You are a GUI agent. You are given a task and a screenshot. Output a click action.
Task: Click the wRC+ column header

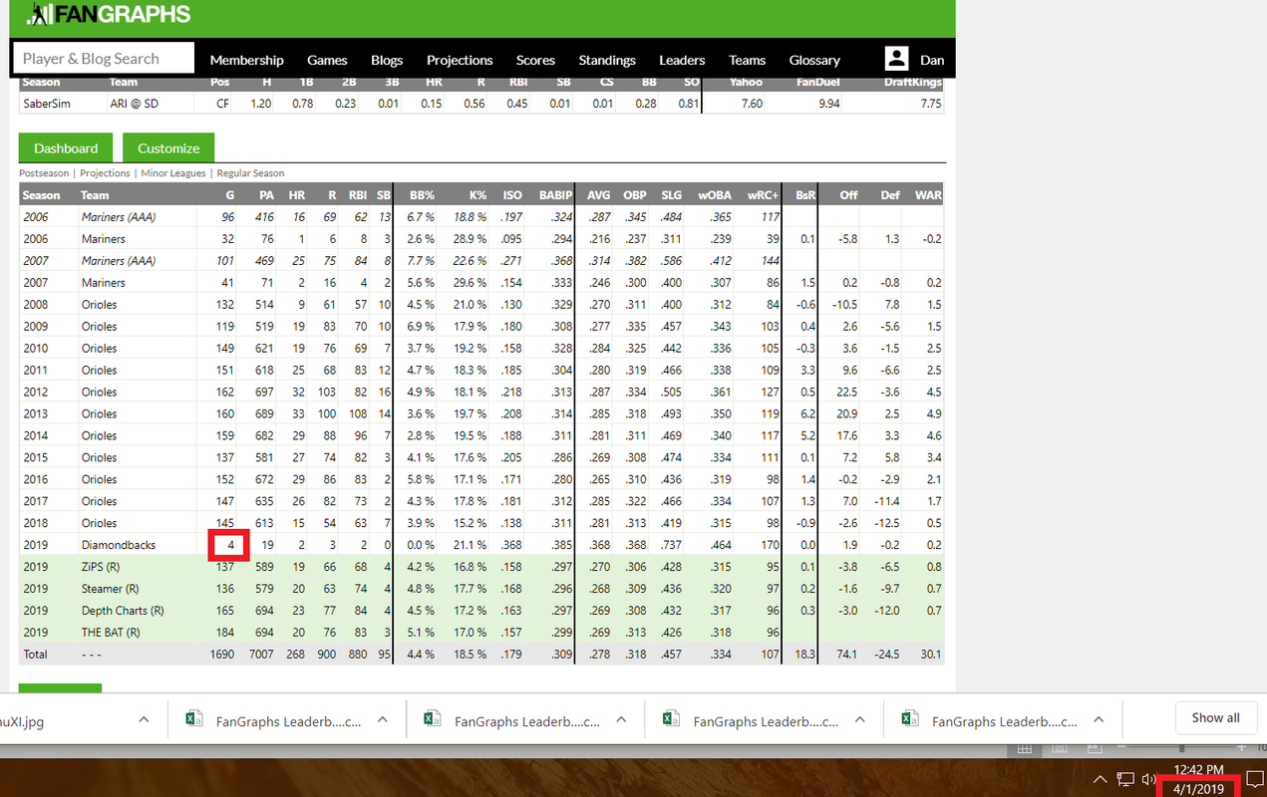764,195
